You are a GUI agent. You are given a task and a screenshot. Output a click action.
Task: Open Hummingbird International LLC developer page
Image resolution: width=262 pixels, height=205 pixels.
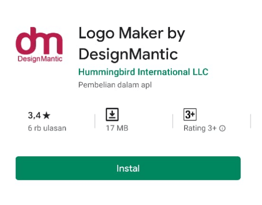coord(143,72)
